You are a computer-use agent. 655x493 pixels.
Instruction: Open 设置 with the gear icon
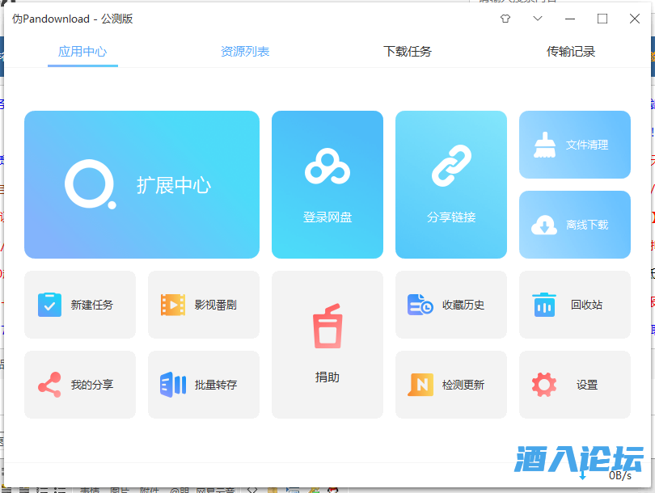point(544,385)
